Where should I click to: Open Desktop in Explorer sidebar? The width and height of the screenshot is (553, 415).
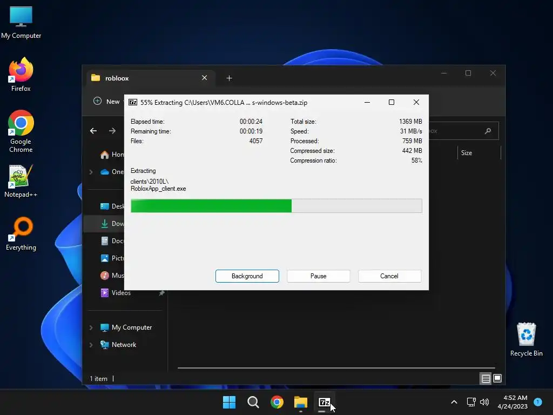click(x=112, y=206)
